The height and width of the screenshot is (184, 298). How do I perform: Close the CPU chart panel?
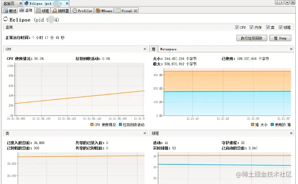(x=145, y=49)
